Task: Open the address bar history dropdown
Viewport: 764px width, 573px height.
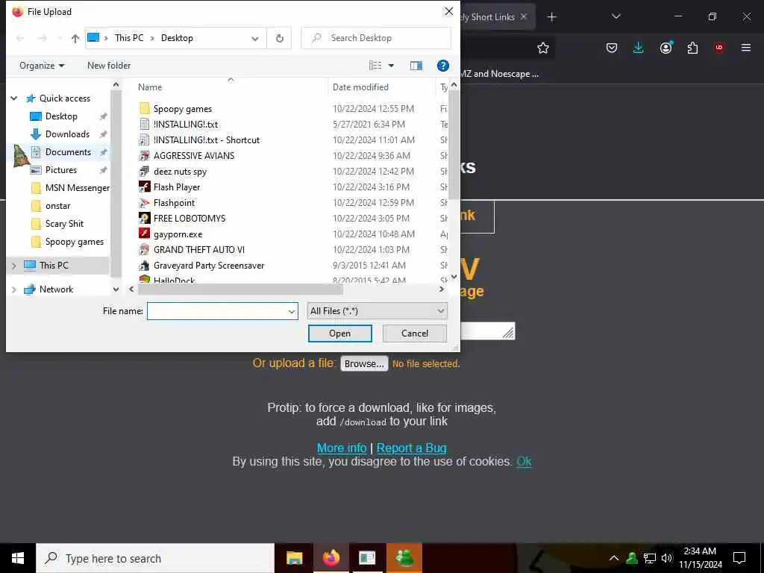Action: 255,39
